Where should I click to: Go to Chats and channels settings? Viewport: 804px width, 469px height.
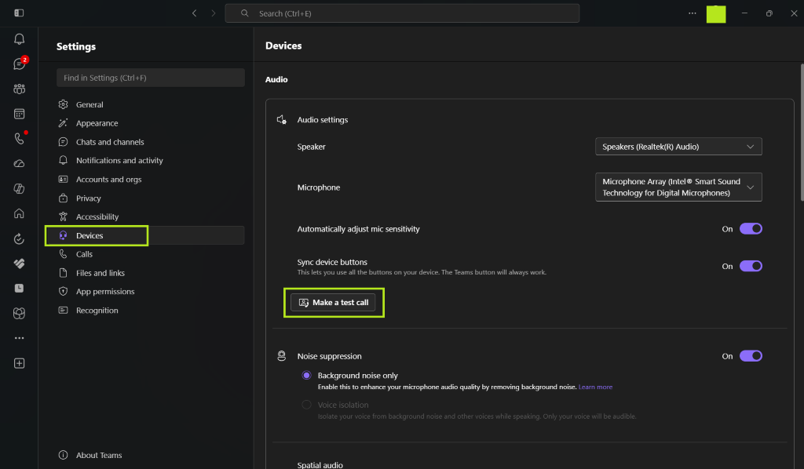click(150, 142)
